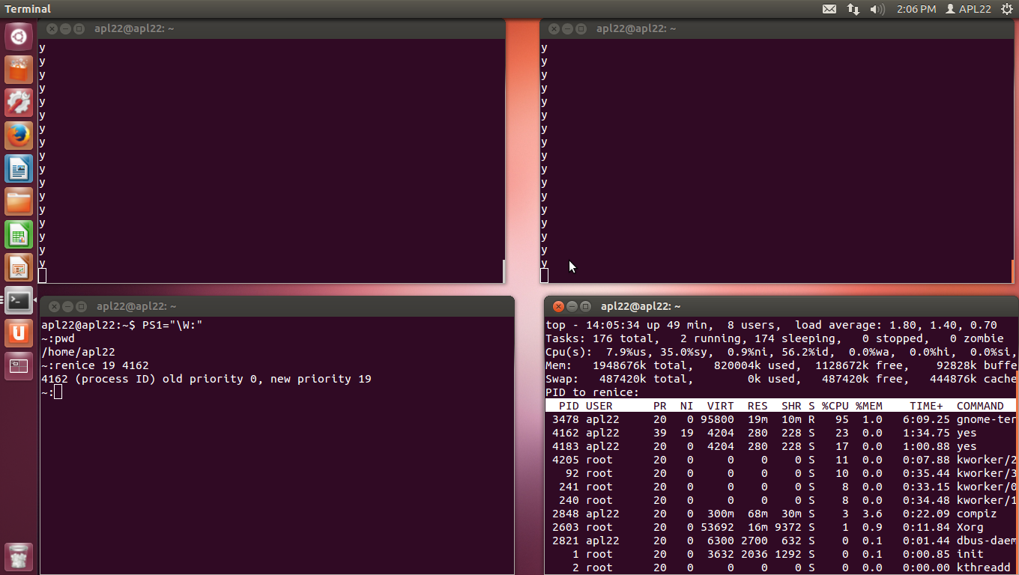Open LibreOffice Writer from launcher

(x=19, y=168)
